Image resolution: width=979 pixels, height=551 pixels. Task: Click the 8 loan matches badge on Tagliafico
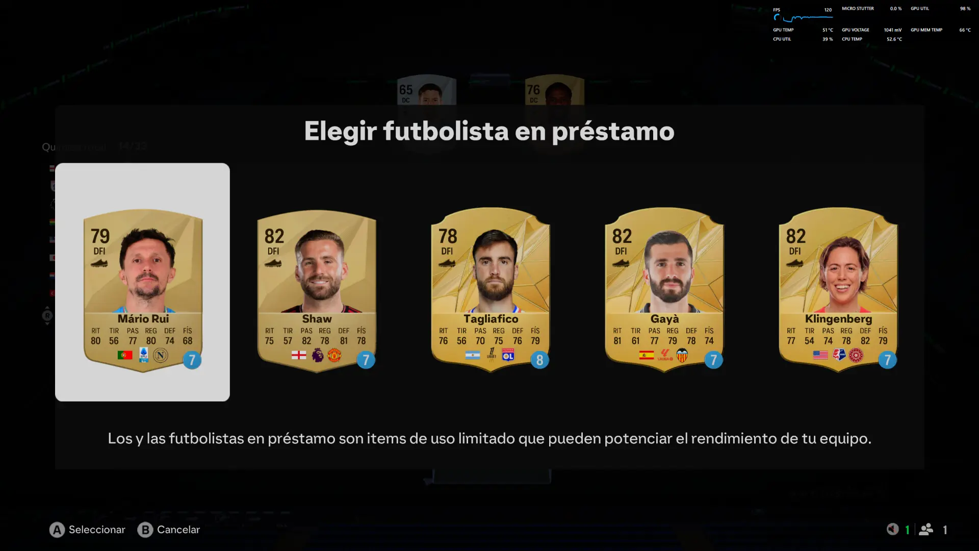(539, 360)
